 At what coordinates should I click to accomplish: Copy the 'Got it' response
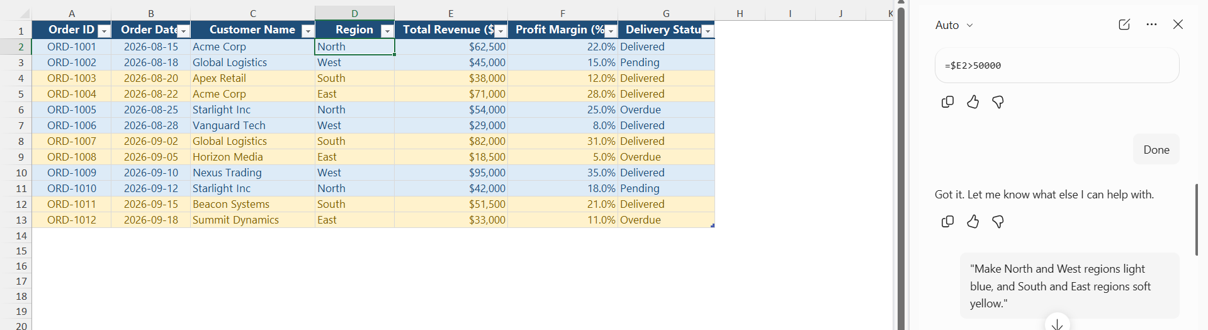[x=947, y=222]
